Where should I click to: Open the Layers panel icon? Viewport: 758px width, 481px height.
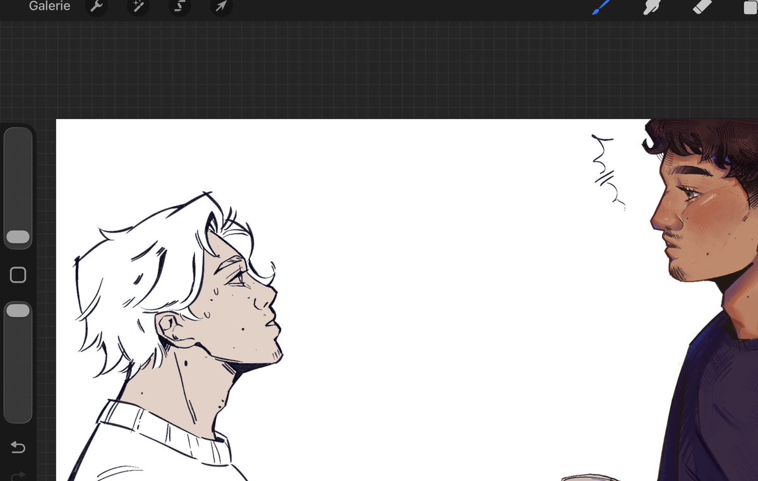tap(750, 7)
